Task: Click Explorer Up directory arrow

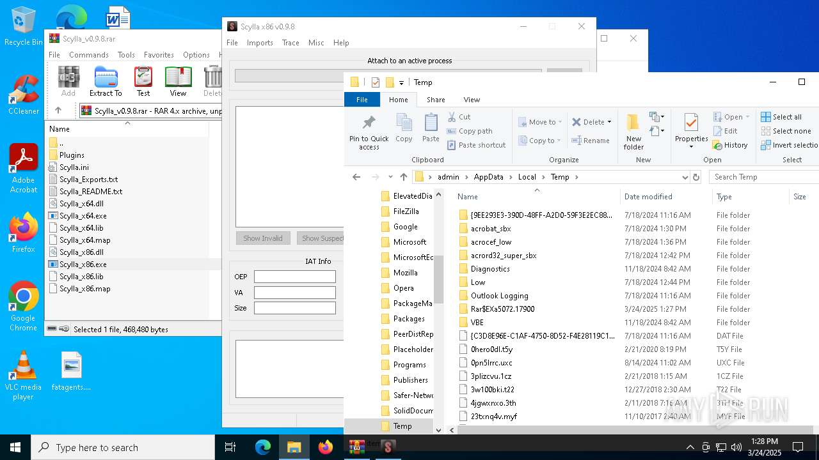Action: point(403,177)
